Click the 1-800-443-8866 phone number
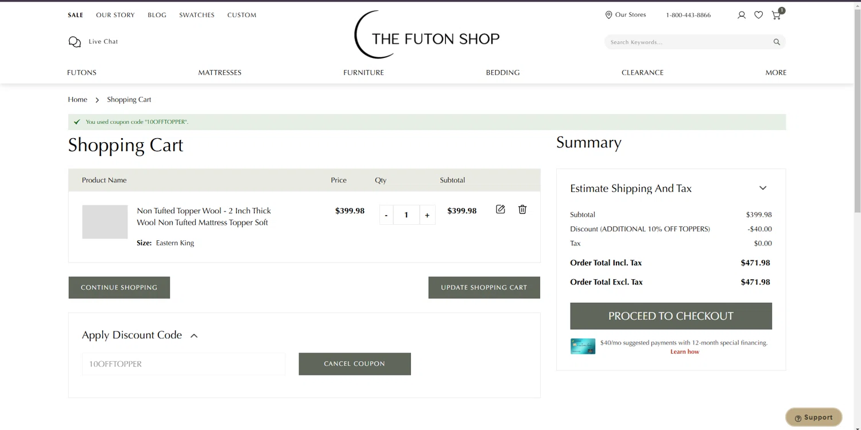861x430 pixels. coord(688,15)
